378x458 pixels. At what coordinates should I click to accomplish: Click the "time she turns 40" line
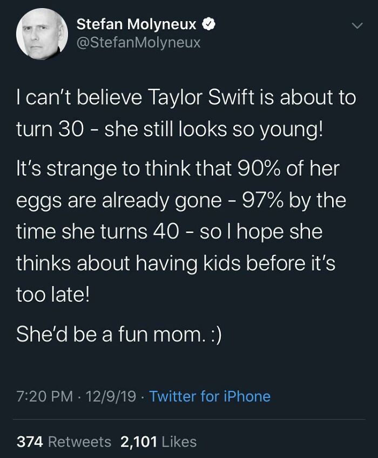coord(168,233)
